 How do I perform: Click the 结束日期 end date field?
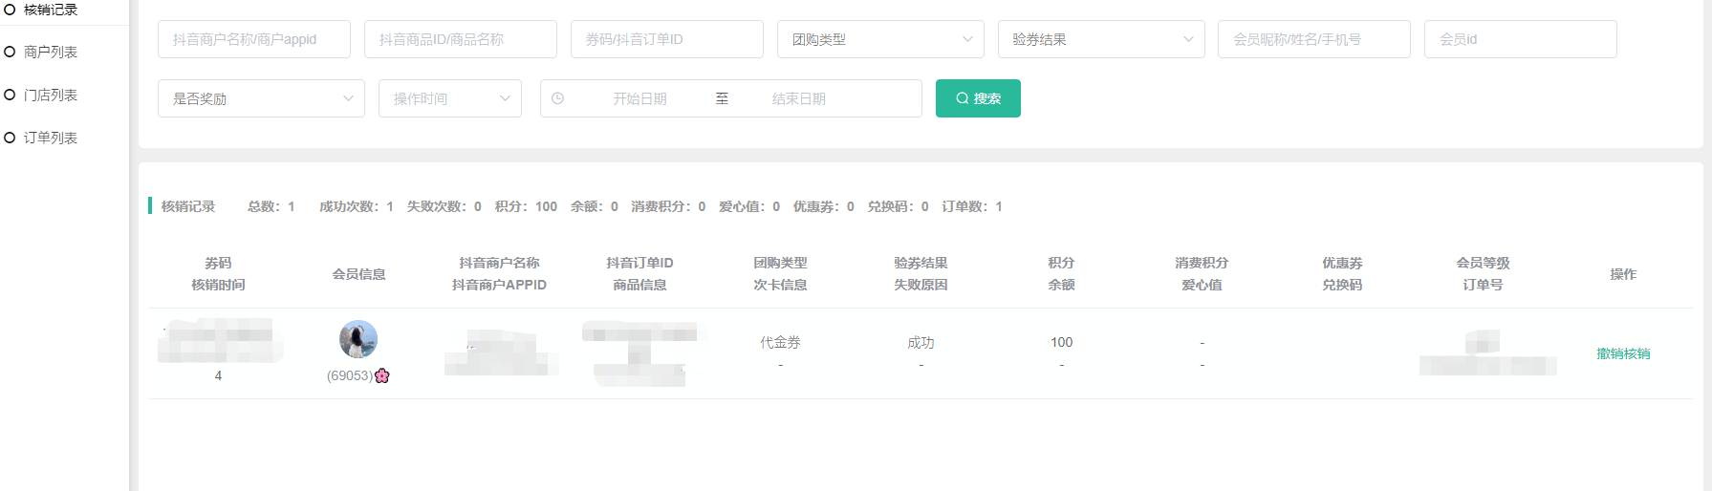(798, 98)
